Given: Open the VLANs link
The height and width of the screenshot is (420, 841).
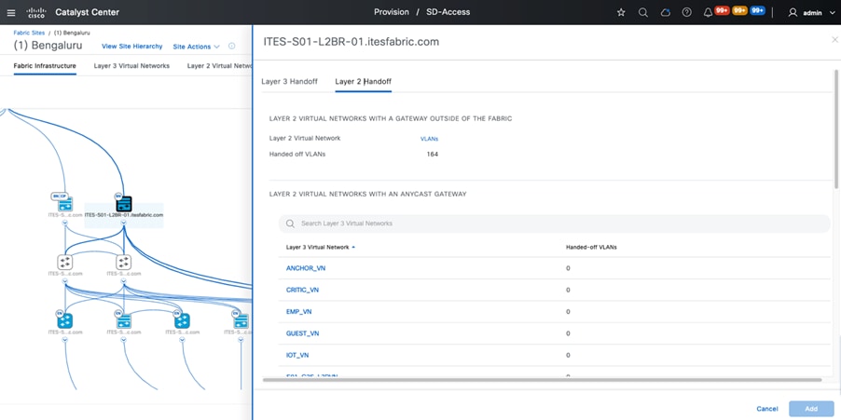Looking at the screenshot, I should click(x=429, y=138).
